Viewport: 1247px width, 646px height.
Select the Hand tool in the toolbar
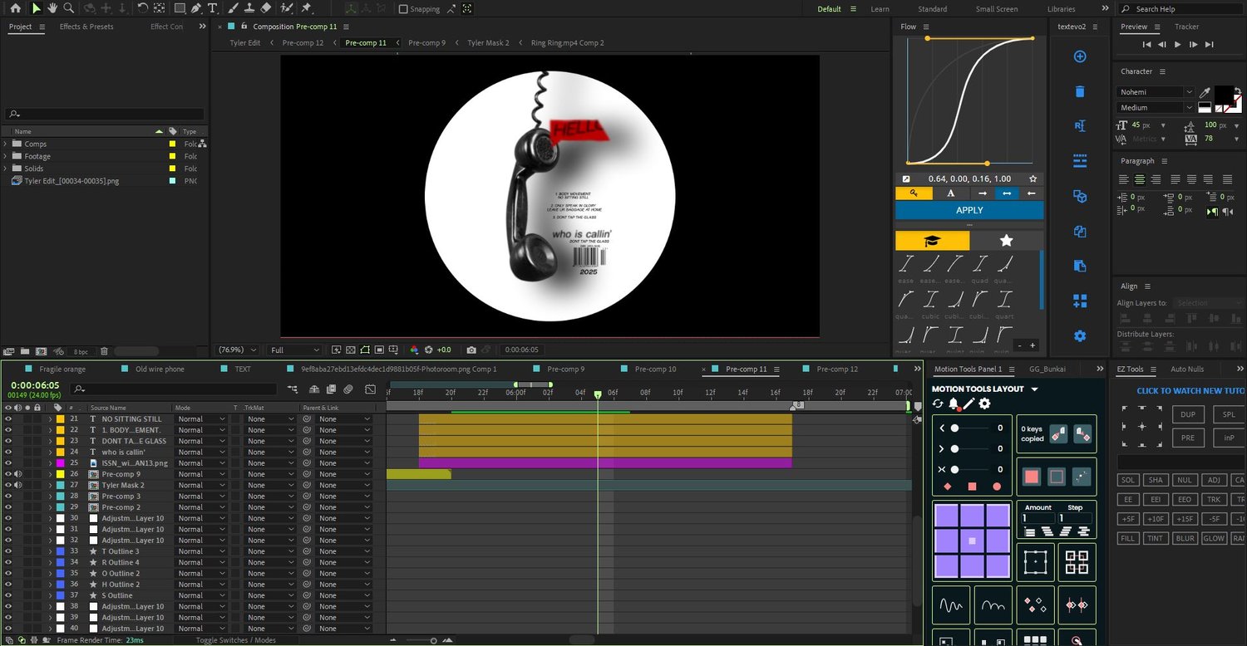52,8
